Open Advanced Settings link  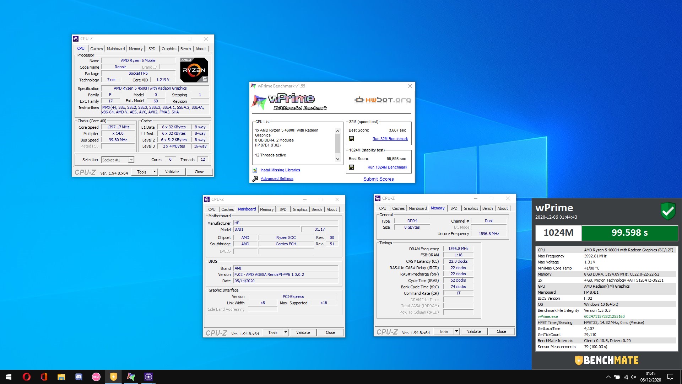coord(277,178)
